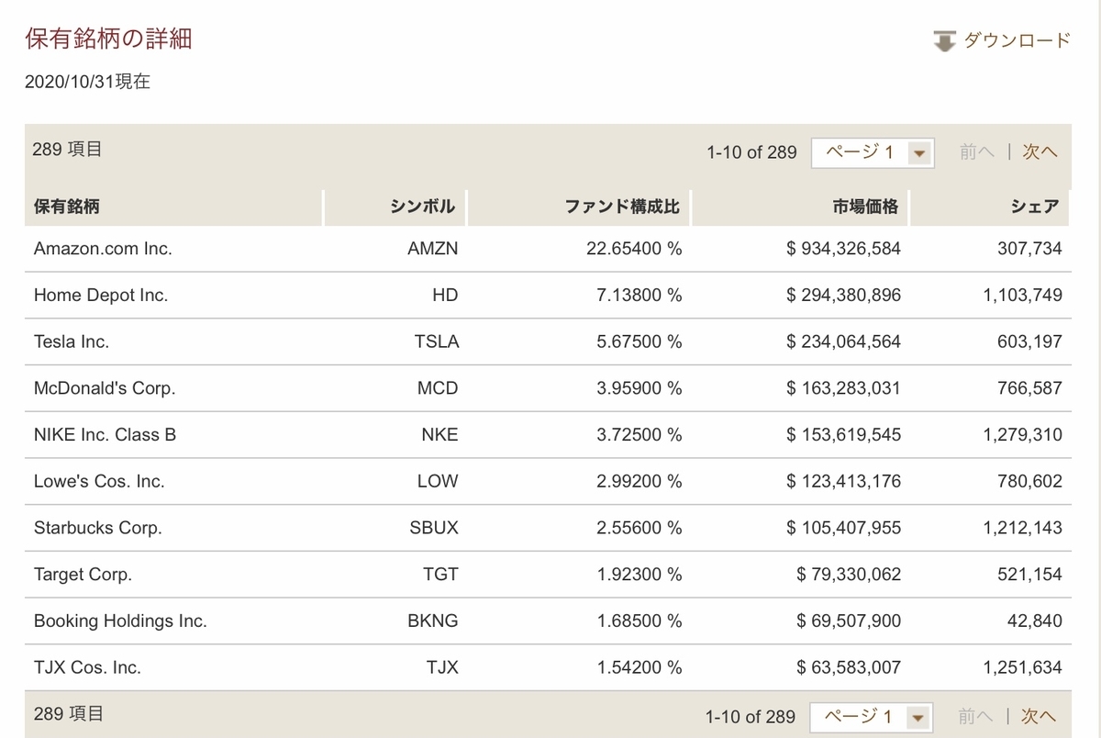The width and height of the screenshot is (1101, 738).
Task: Click the LOW symbol cell
Action: (x=438, y=482)
